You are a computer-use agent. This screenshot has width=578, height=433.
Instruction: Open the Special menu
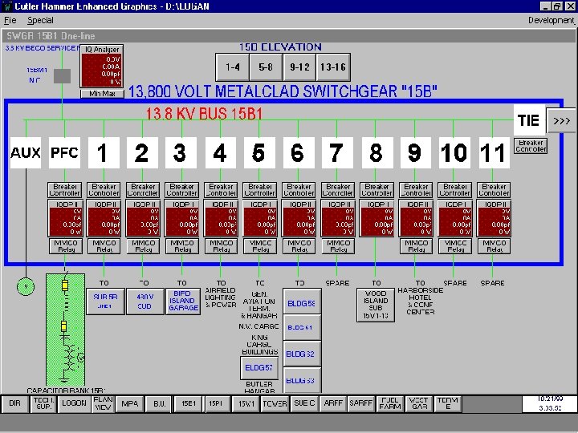(x=40, y=20)
